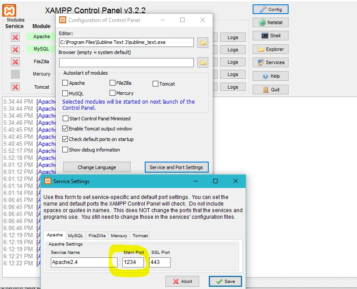Click Change Language button

(97, 167)
